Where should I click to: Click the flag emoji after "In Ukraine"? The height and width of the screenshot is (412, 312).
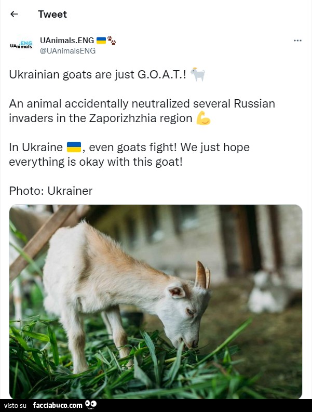coord(74,147)
